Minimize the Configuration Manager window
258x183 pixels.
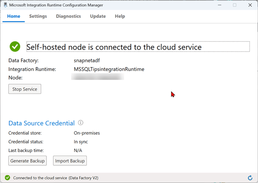[219, 5]
